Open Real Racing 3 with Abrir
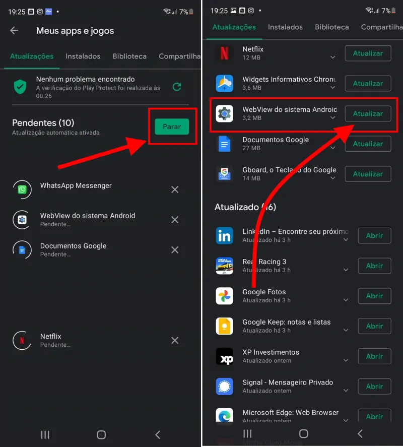403x447 pixels. 374,266
